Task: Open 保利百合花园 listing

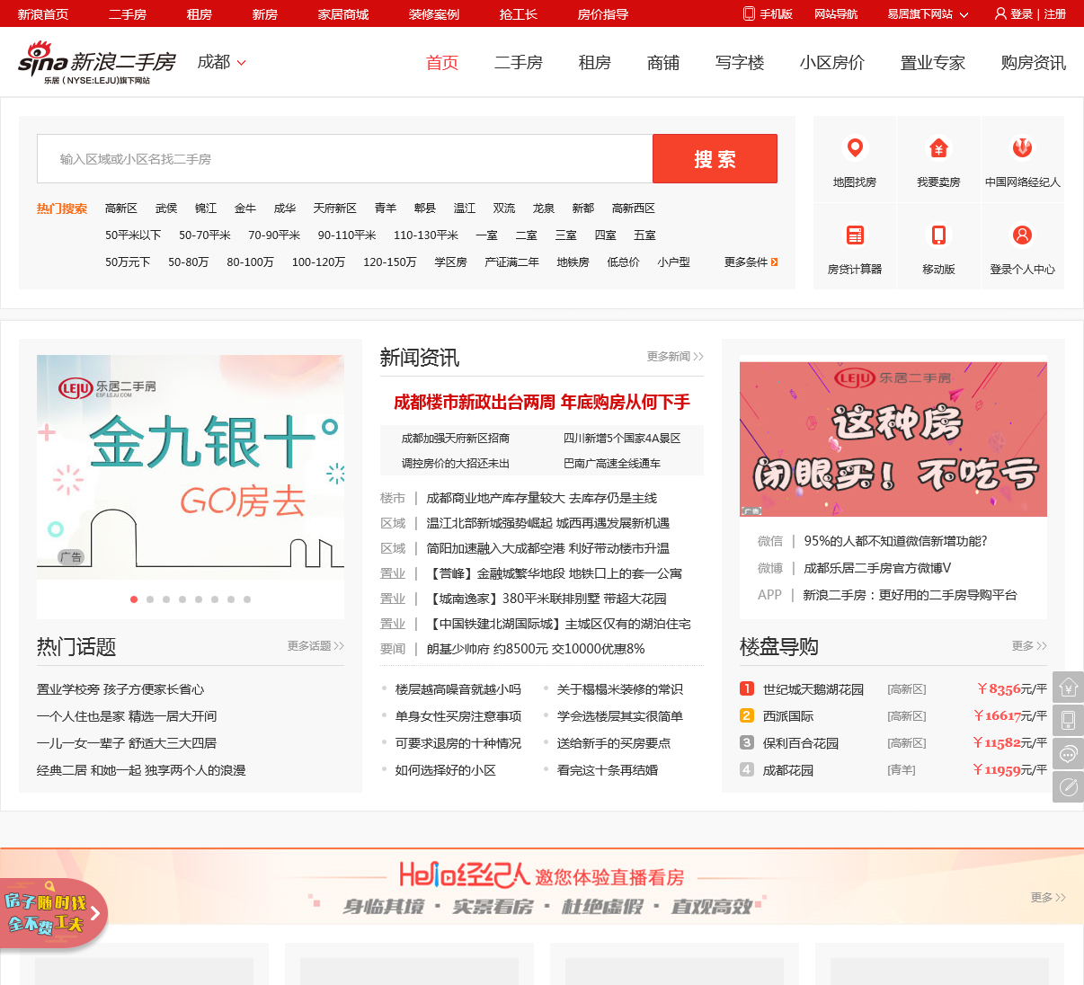Action: tap(801, 742)
